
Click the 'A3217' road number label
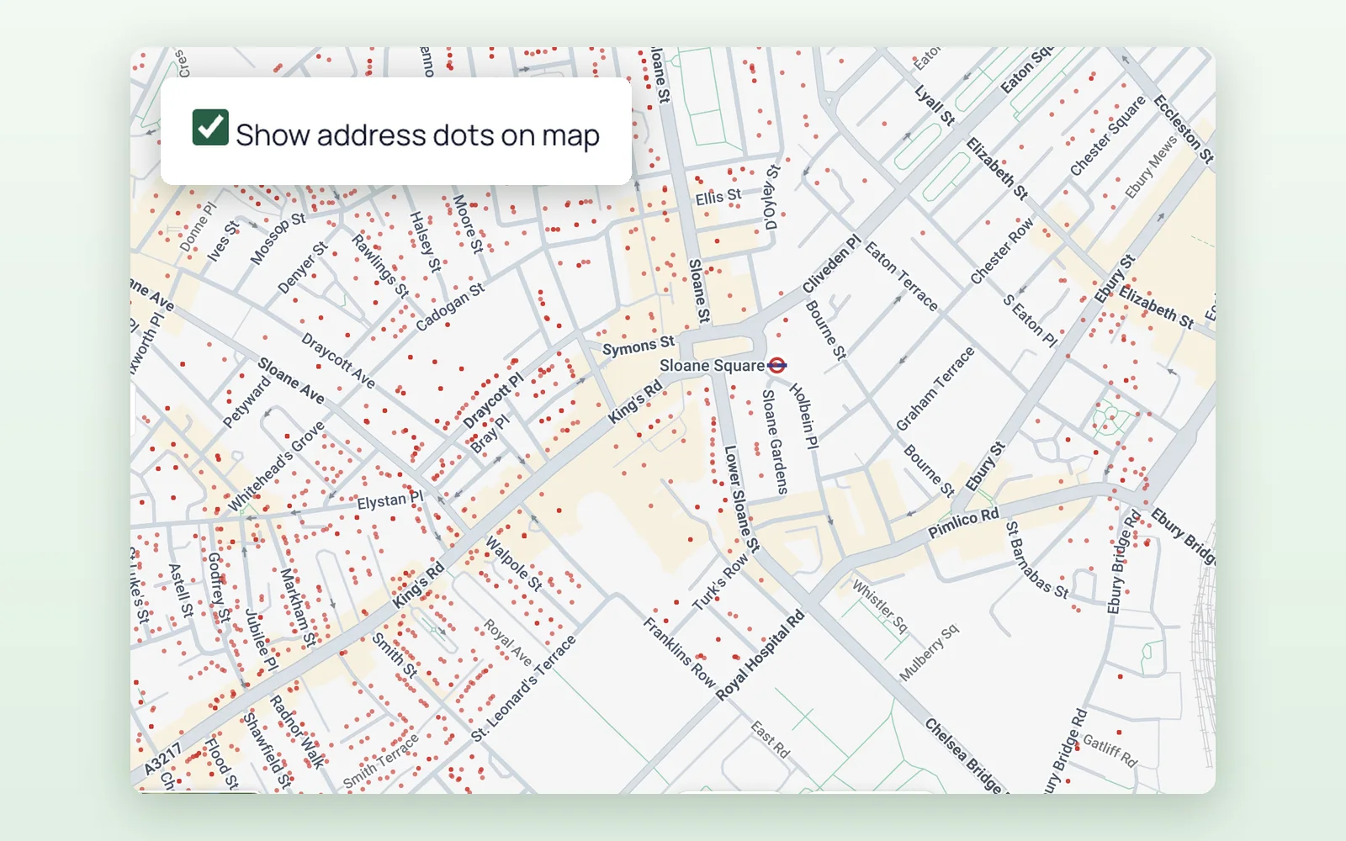click(x=162, y=759)
